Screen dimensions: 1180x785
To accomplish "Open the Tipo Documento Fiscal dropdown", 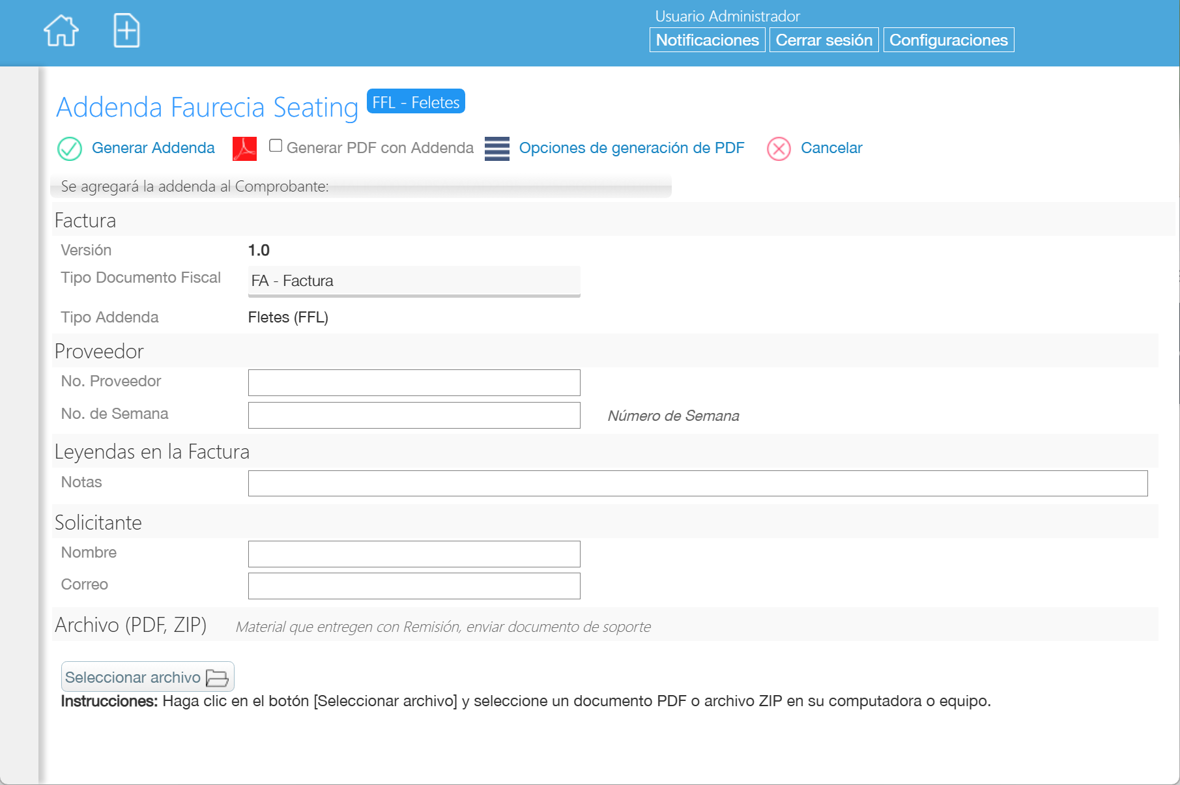I will [x=414, y=281].
